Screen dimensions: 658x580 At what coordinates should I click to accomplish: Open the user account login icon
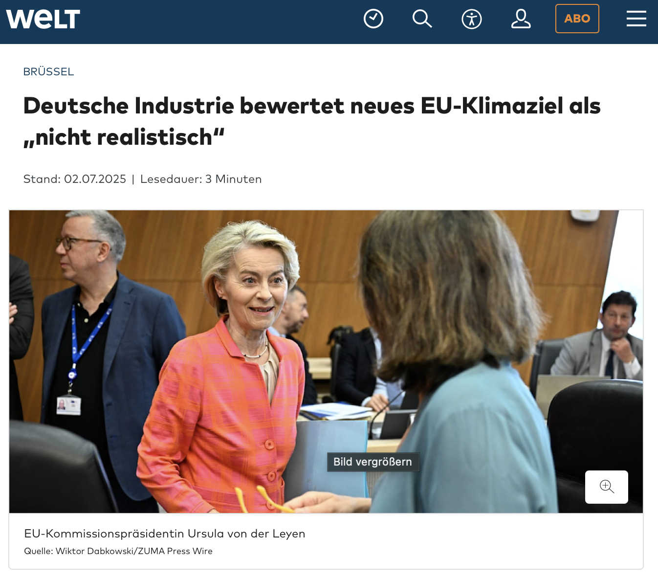[x=521, y=19]
